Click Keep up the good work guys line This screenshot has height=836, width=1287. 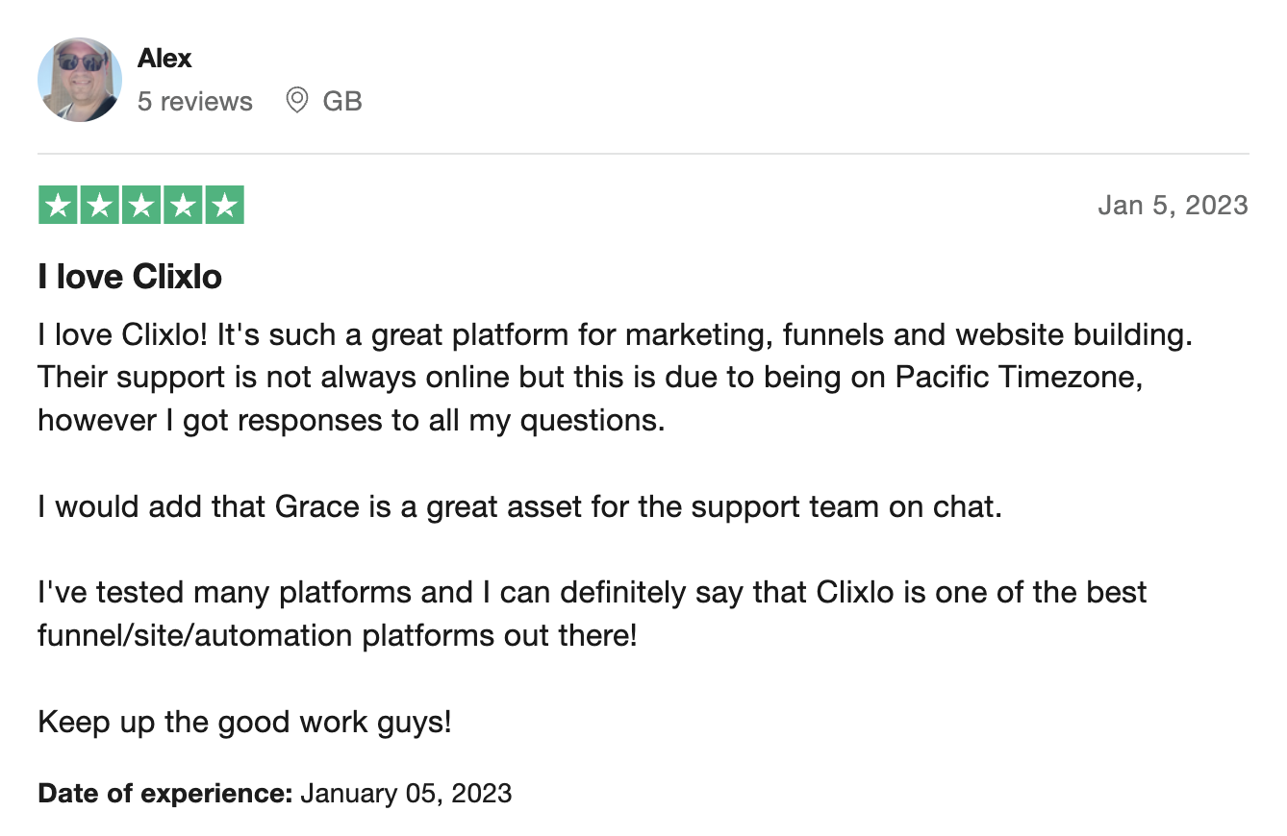(x=244, y=722)
